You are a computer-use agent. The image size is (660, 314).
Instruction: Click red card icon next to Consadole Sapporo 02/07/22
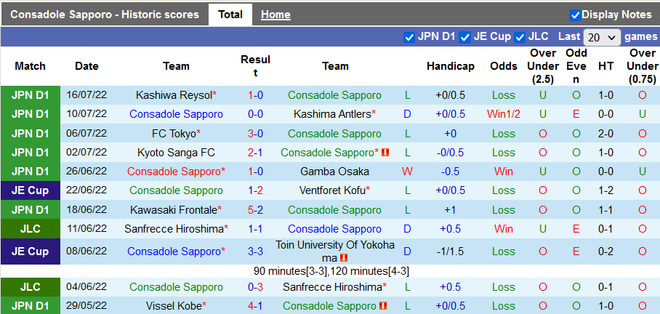[x=385, y=153]
